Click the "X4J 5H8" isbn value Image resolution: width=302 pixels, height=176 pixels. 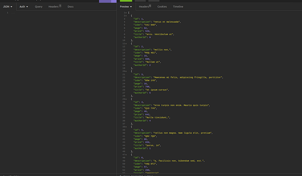coord(150,25)
